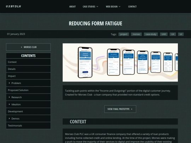Expand the Research section arrow
The height and width of the screenshot is (143, 191).
click(9, 97)
